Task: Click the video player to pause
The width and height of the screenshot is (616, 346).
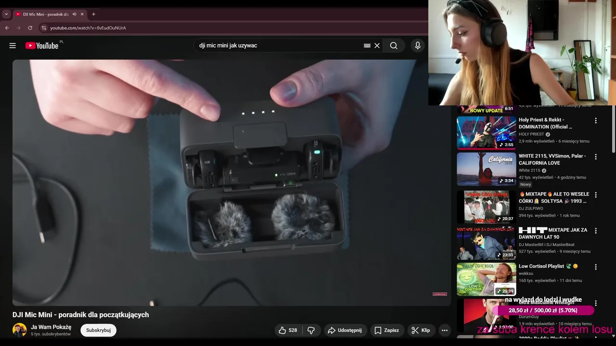Action: [x=231, y=183]
